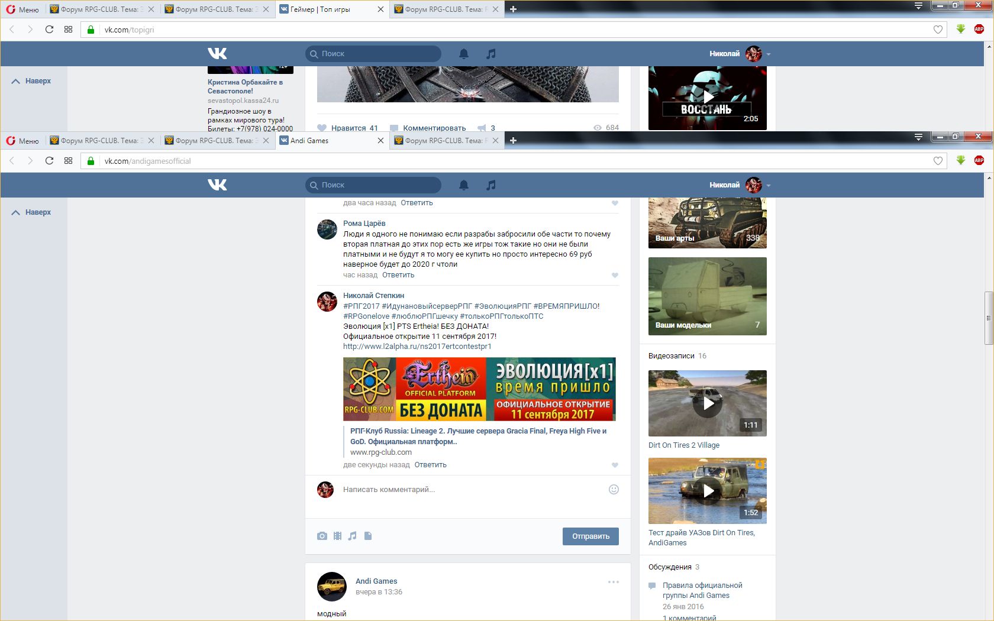Viewport: 994px width, 621px height.
Task: Open the Кристина Орбакайте ad link in the back window
Action: (245, 86)
